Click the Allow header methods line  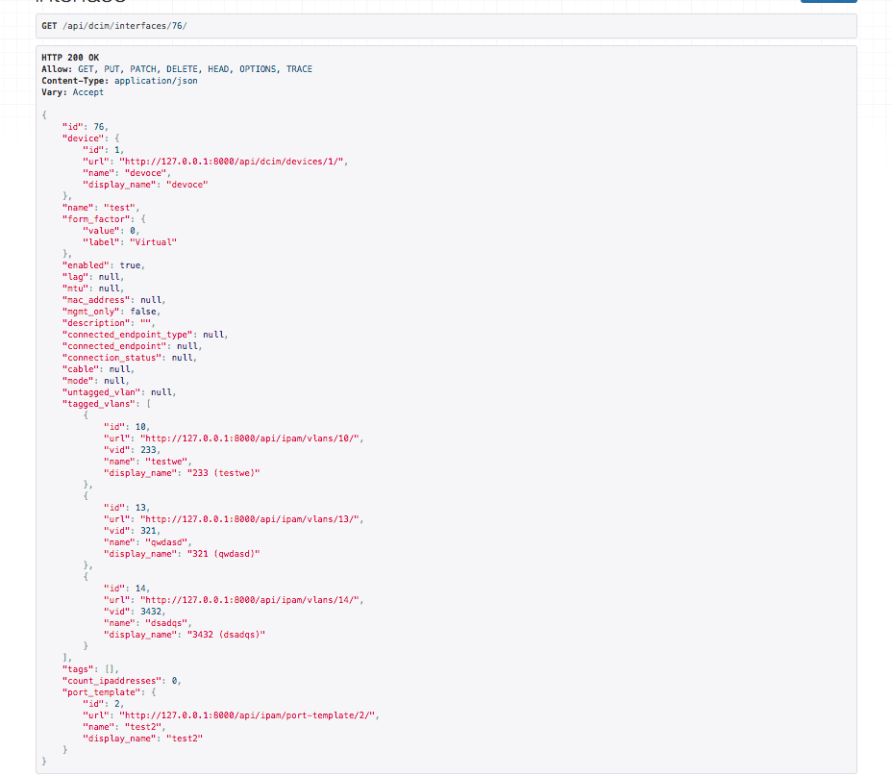tap(177, 69)
